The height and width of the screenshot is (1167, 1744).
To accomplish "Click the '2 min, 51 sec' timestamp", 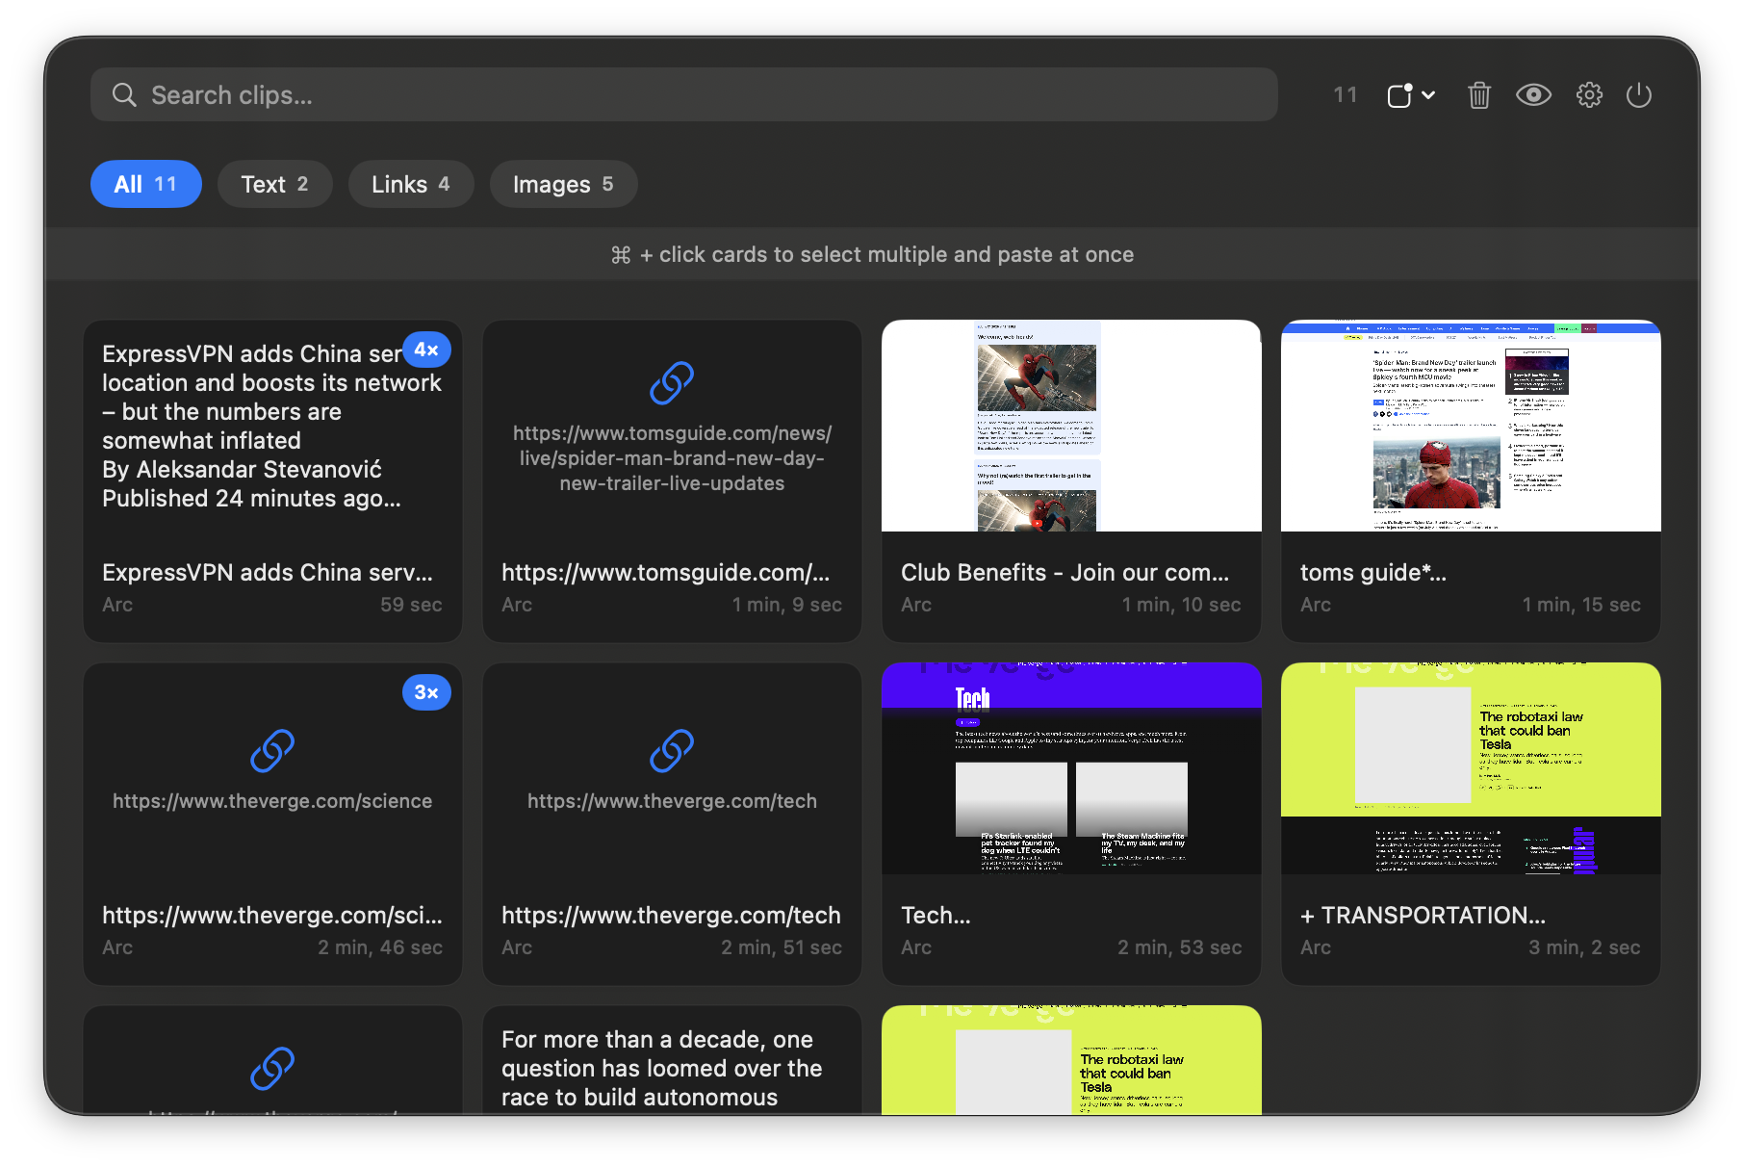I will 782,947.
